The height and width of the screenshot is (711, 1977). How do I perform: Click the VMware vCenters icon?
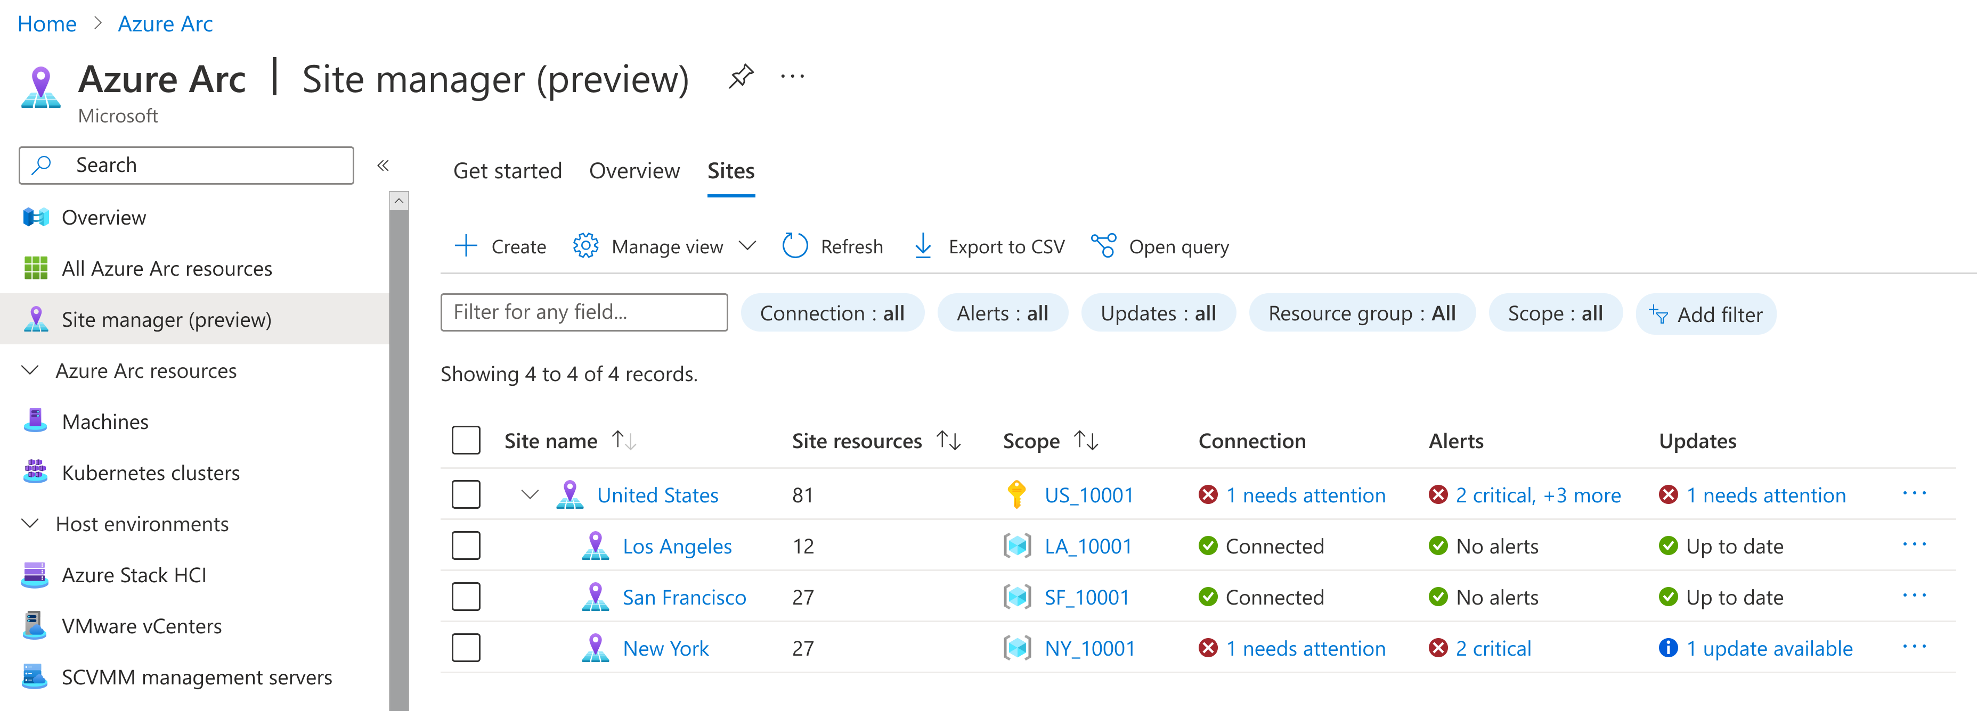[x=35, y=626]
